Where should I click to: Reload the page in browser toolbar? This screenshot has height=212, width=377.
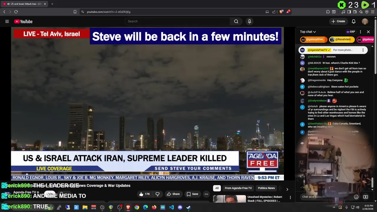pos(16,12)
